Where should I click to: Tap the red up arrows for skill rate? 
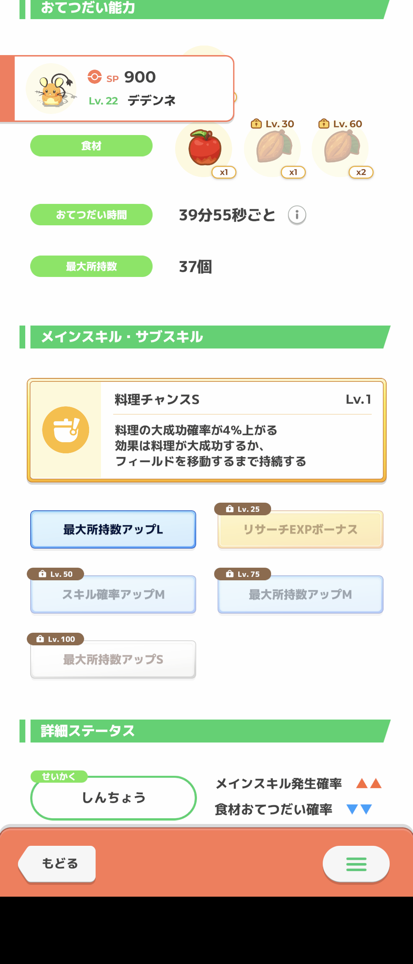click(x=369, y=783)
